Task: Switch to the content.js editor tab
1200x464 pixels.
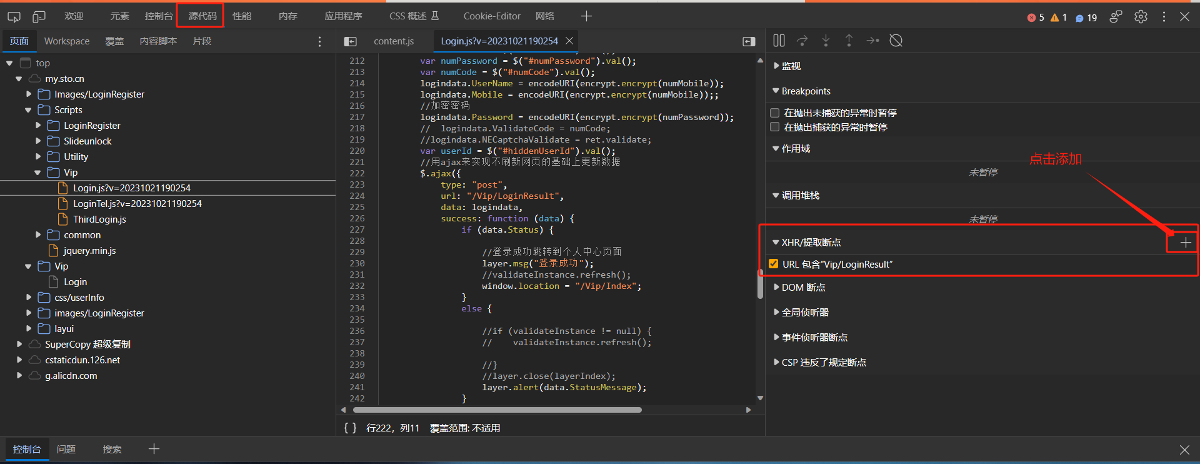Action: tap(394, 41)
